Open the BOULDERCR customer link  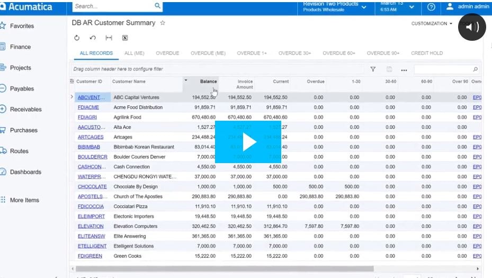pos(92,157)
